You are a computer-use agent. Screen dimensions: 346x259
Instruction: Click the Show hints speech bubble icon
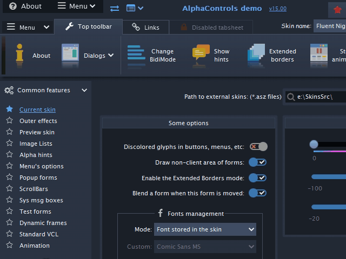coord(201,52)
